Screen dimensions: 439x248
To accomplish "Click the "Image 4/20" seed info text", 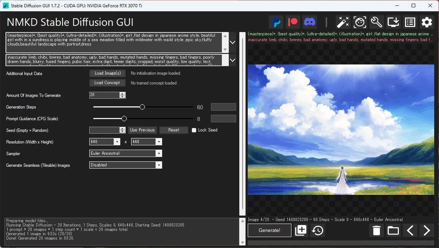I will coord(325,220).
